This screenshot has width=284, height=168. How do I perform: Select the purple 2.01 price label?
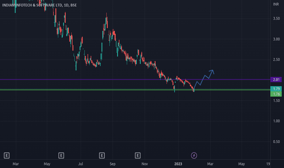click(276, 79)
